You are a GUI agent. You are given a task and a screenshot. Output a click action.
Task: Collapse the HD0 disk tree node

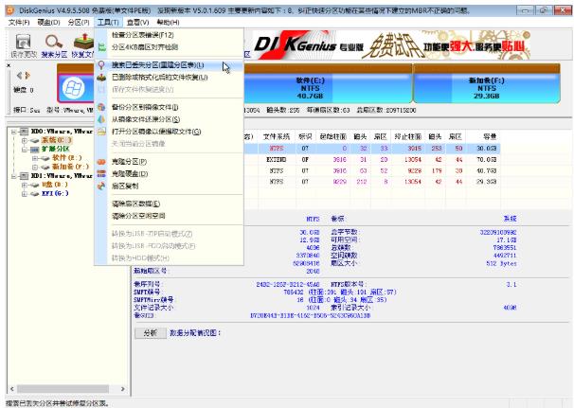tap(13, 132)
